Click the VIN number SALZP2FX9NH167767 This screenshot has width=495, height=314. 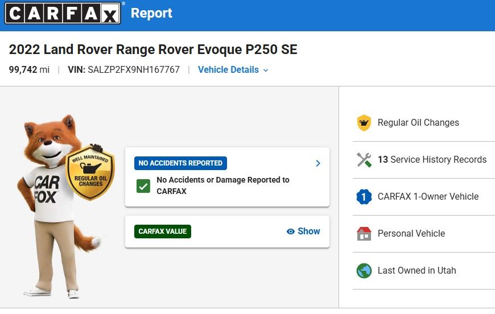pyautogui.click(x=134, y=70)
